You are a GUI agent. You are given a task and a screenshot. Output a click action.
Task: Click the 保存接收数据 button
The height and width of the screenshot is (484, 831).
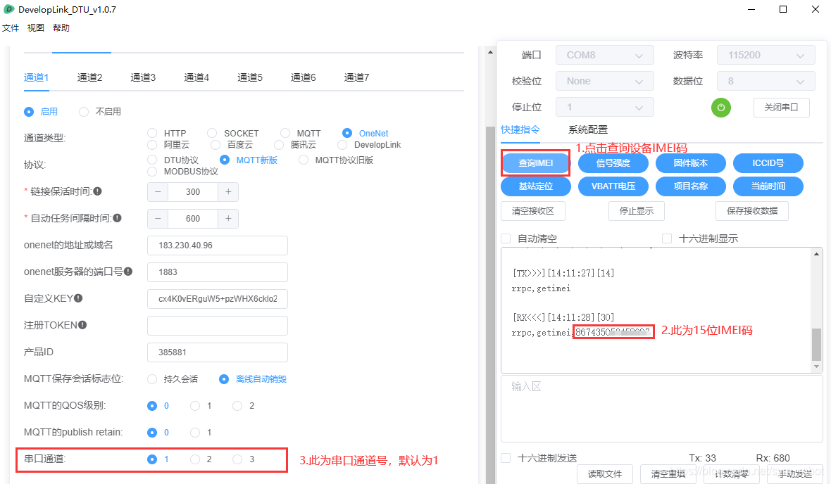[x=752, y=210]
